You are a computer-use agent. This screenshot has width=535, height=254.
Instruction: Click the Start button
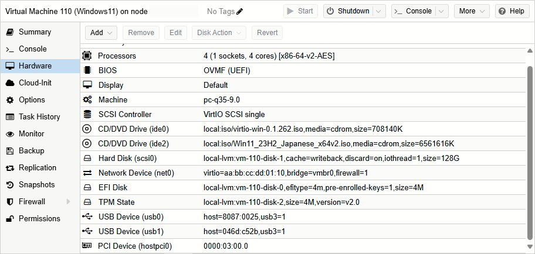point(300,11)
